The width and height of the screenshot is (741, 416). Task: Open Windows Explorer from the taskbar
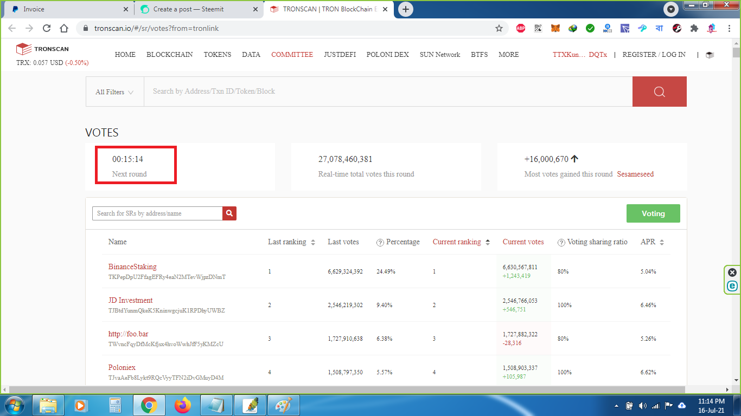(48, 405)
